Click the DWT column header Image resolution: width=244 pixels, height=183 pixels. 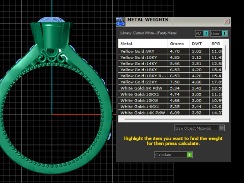(x=199, y=44)
